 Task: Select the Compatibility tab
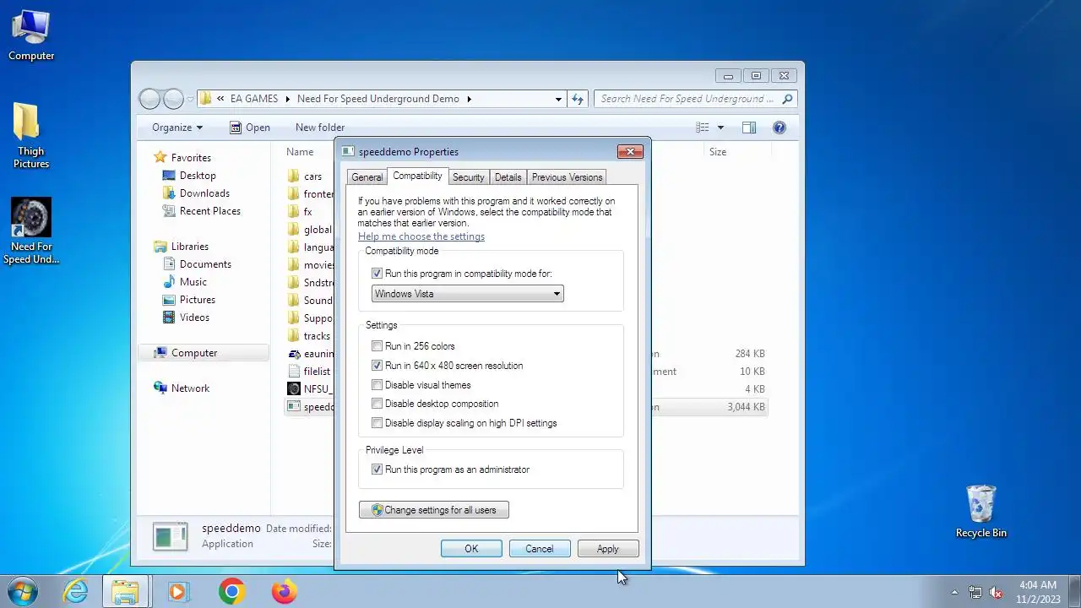click(x=417, y=176)
